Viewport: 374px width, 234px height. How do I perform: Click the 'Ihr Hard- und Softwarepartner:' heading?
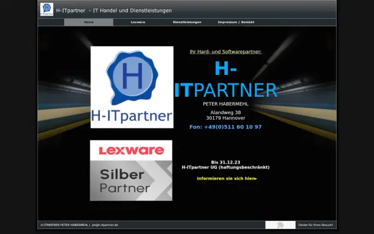[226, 52]
